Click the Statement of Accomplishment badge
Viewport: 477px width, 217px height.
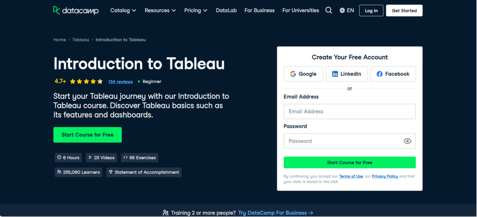[x=144, y=172]
